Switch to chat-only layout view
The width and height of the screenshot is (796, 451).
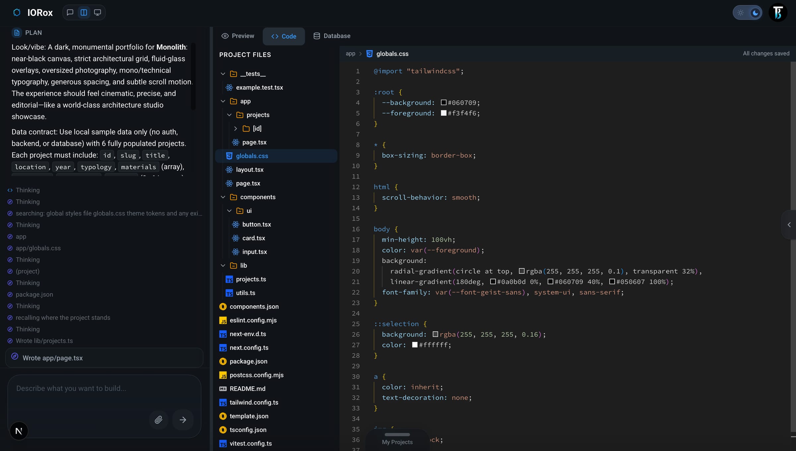pos(70,13)
